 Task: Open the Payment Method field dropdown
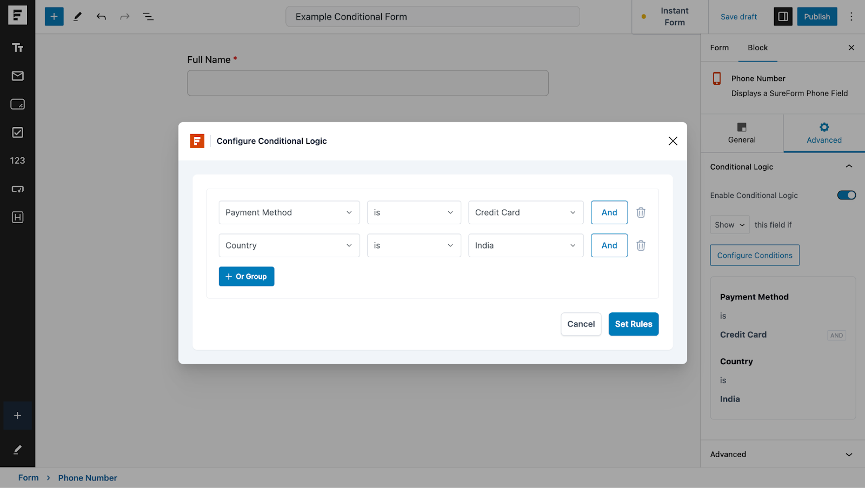(x=289, y=212)
